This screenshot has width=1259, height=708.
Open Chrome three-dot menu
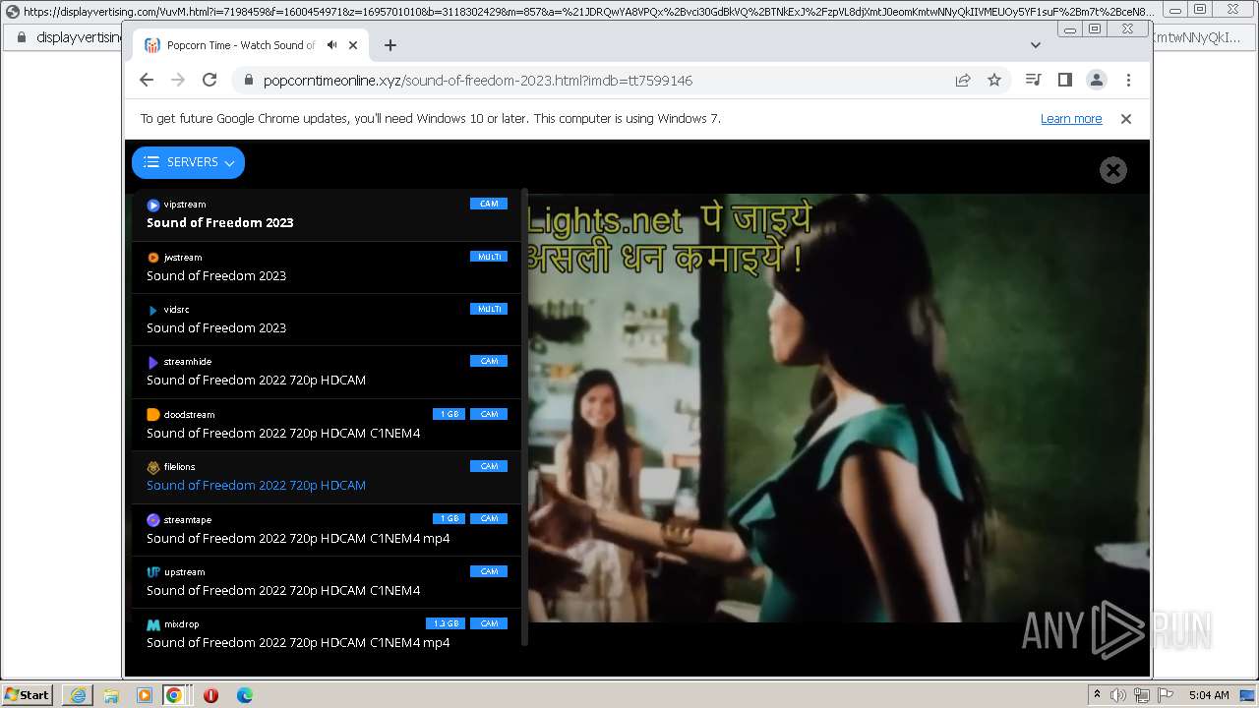(x=1128, y=80)
